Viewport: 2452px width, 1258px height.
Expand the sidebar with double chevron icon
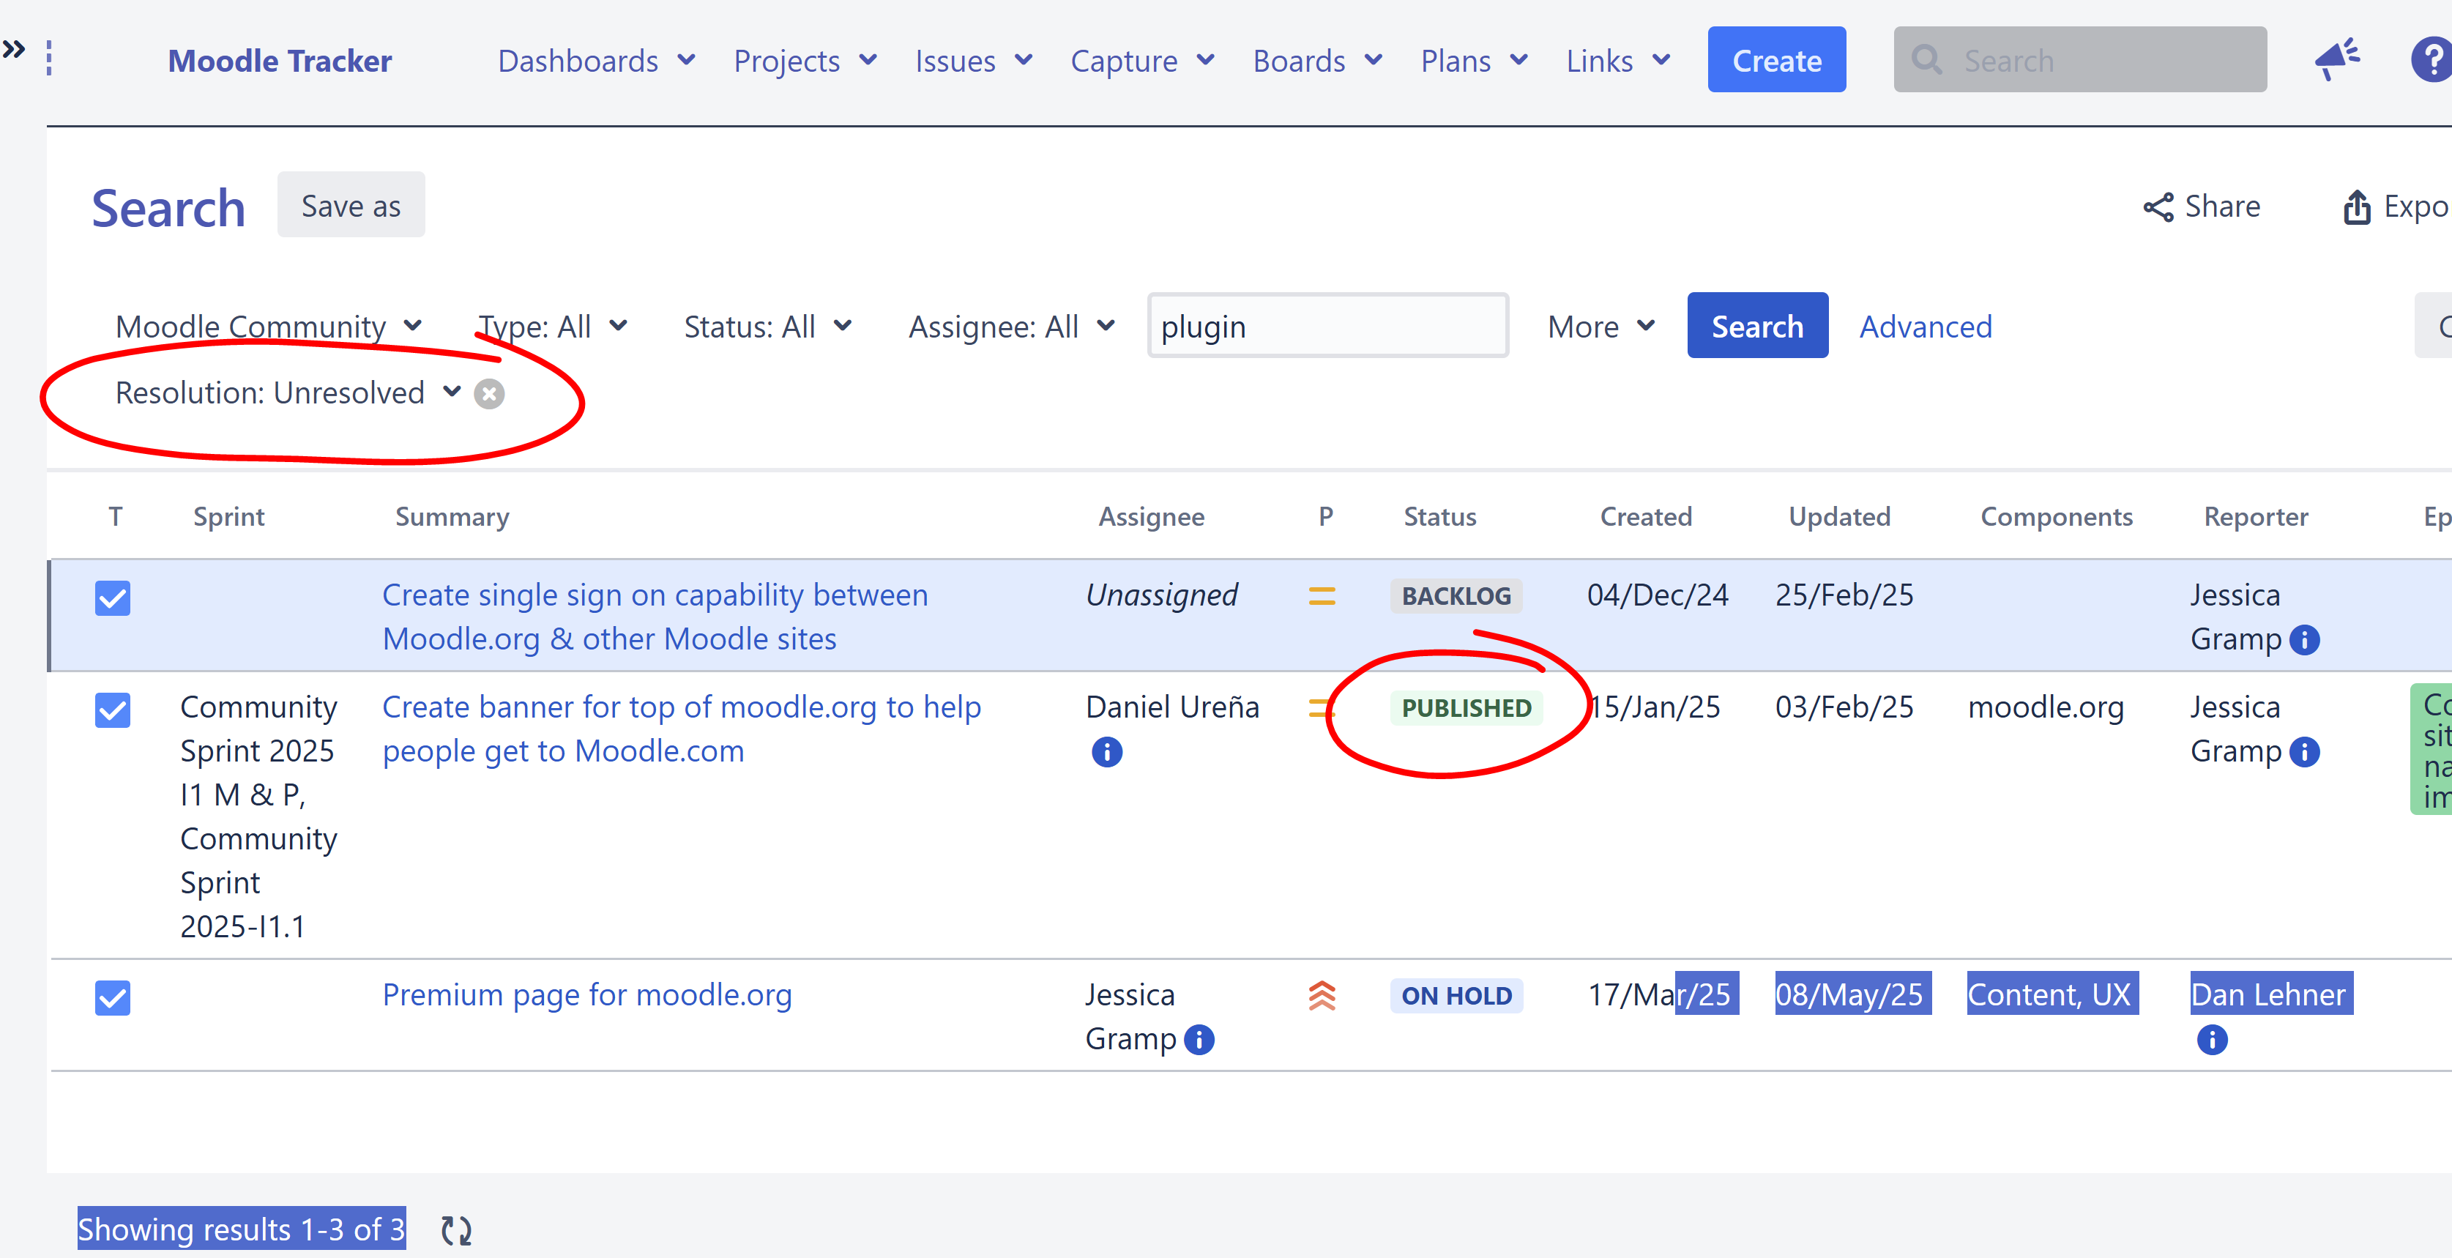click(x=13, y=48)
